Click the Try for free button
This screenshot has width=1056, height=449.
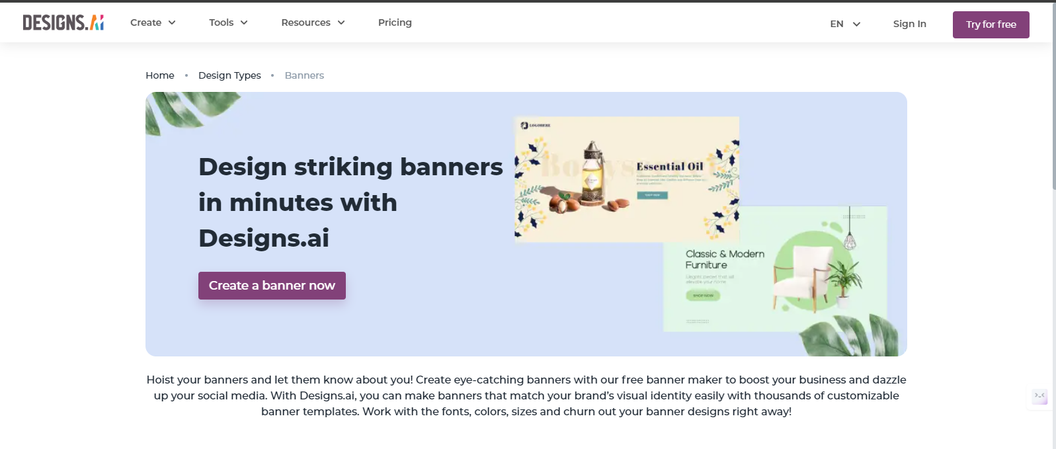coord(991,24)
